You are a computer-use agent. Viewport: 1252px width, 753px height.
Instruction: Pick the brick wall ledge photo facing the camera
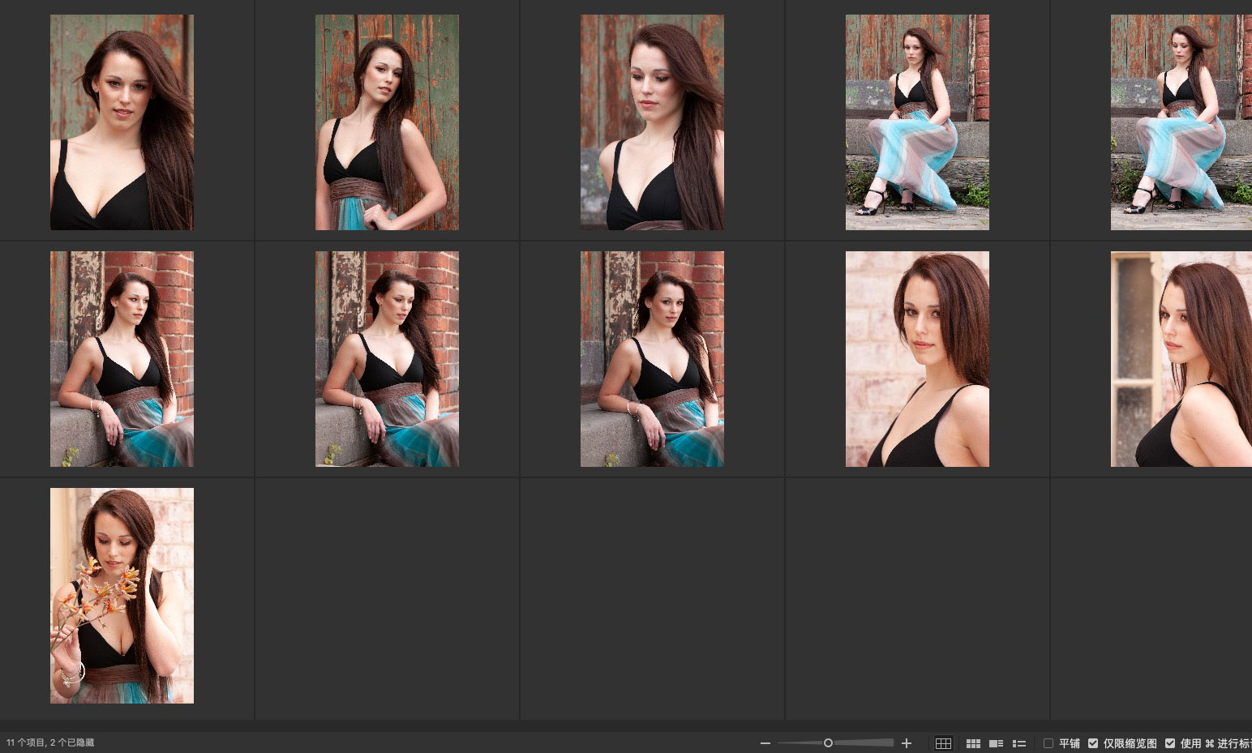point(652,359)
